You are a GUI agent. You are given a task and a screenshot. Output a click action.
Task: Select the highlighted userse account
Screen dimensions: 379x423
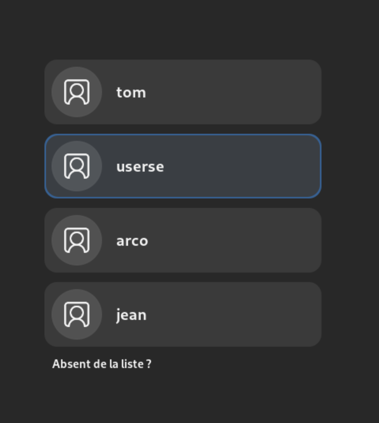(183, 166)
